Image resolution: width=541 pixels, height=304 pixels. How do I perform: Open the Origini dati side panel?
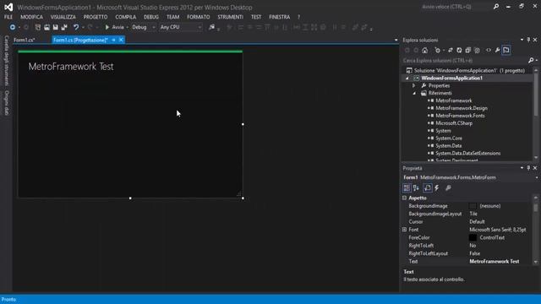tap(6, 103)
